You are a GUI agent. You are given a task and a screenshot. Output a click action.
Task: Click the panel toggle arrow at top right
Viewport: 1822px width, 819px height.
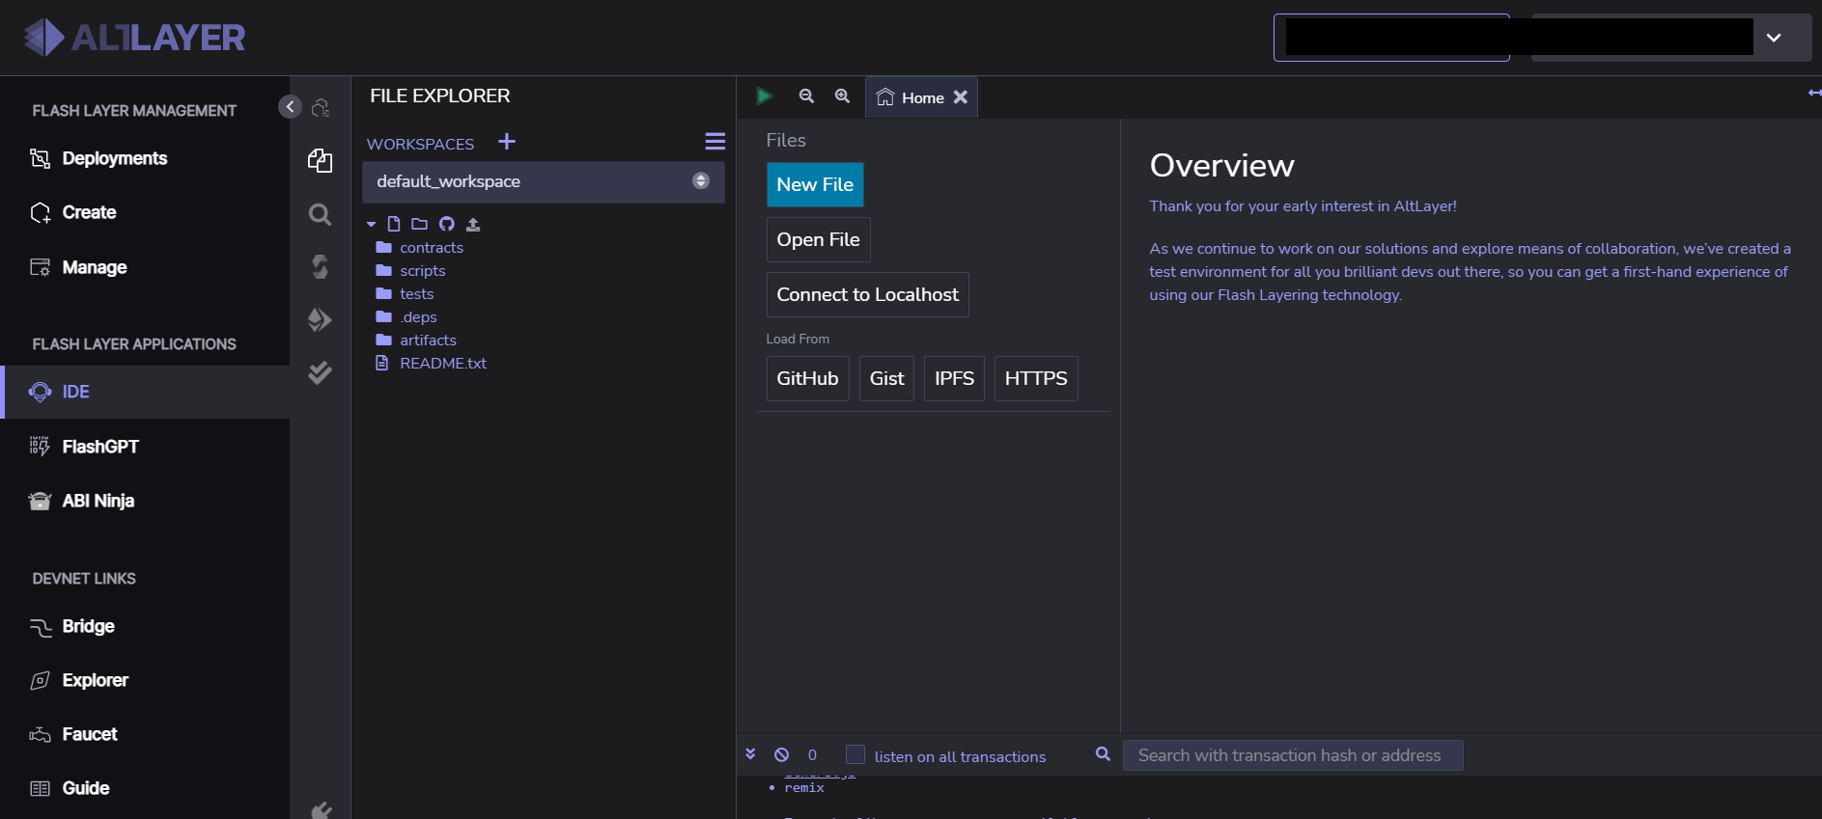(1814, 93)
